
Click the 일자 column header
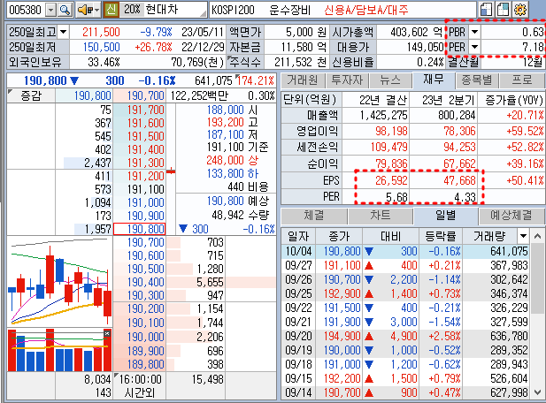(298, 237)
